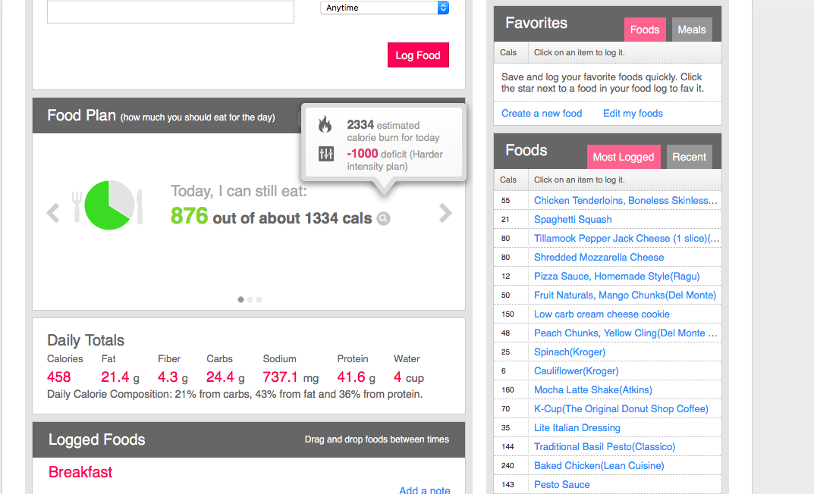Go to the previous Food Plan slide
Image resolution: width=814 pixels, height=494 pixels.
(x=53, y=213)
